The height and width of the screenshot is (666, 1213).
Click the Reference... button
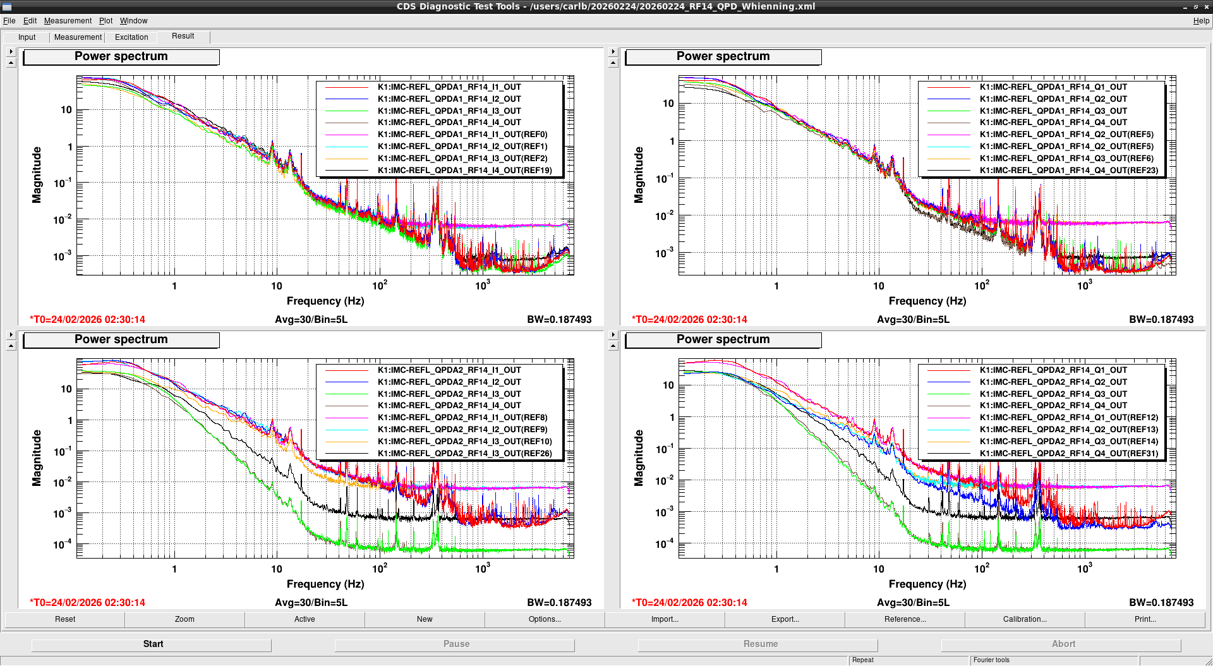(905, 619)
